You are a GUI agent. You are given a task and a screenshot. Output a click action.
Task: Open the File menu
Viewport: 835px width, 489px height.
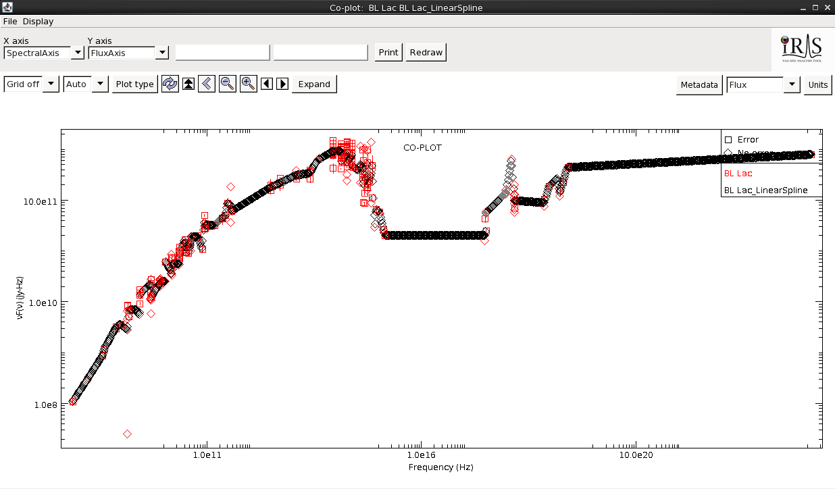coord(10,21)
